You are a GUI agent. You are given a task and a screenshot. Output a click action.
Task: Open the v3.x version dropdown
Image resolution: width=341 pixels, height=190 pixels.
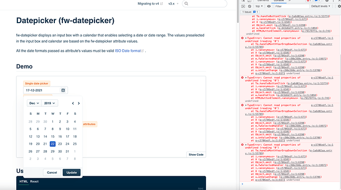point(173,3)
